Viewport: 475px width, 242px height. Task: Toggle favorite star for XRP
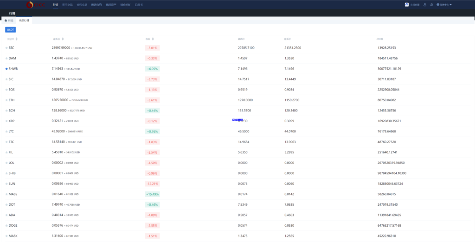6,121
